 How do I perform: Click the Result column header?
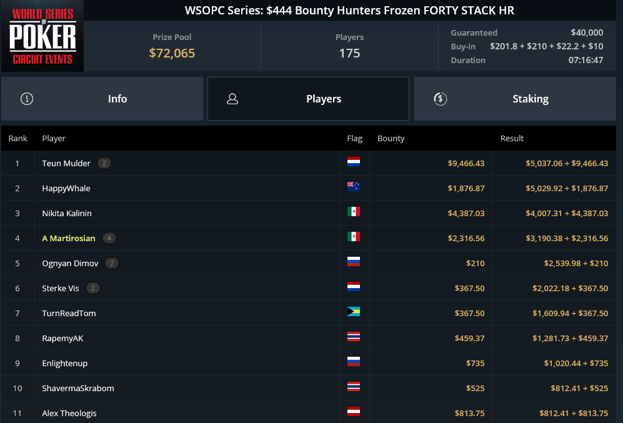pyautogui.click(x=512, y=138)
